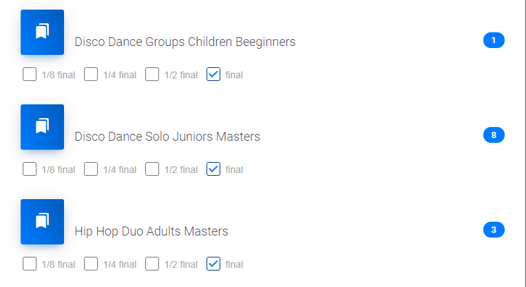This screenshot has width=526, height=287.
Task: Uncheck final for Disco Dance Solo Juniors Masters
Action: pos(213,169)
